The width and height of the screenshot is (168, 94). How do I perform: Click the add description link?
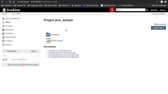click(161, 24)
